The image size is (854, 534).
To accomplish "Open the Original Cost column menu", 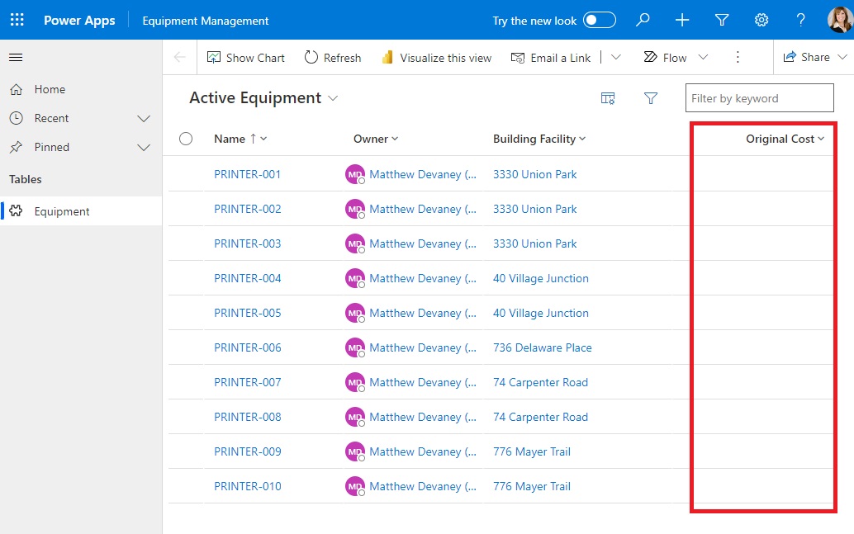I will click(x=785, y=139).
